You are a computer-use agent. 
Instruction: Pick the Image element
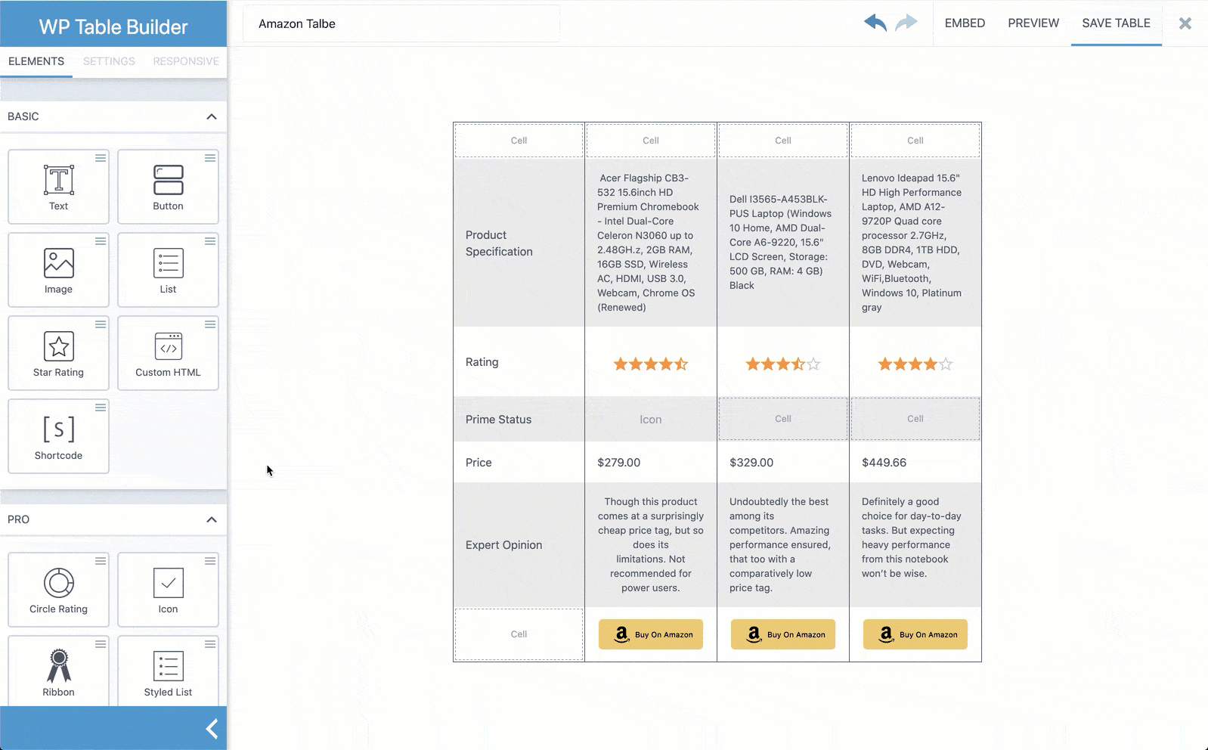coord(58,270)
